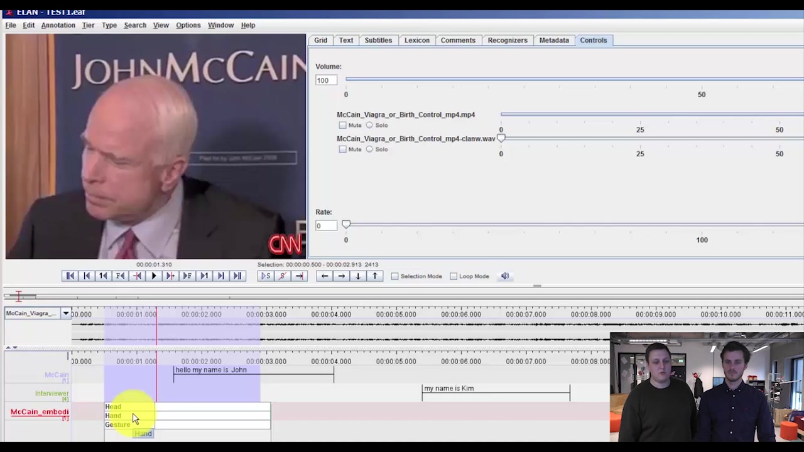This screenshot has height=452, width=804.
Task: Click the Rate value input field
Action: point(326,225)
